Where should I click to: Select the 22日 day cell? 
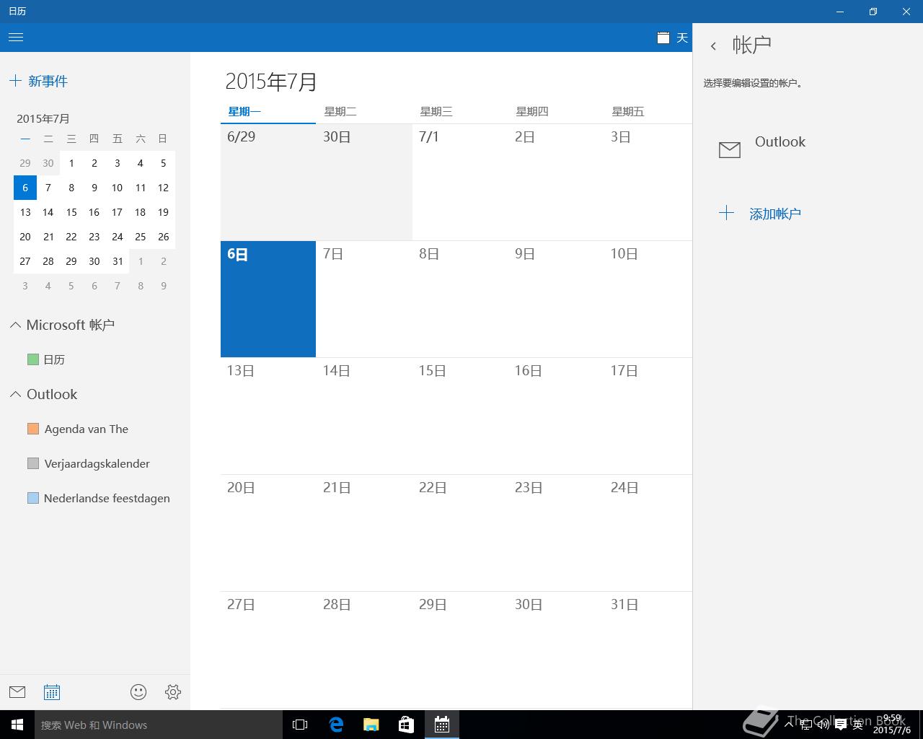(460, 533)
